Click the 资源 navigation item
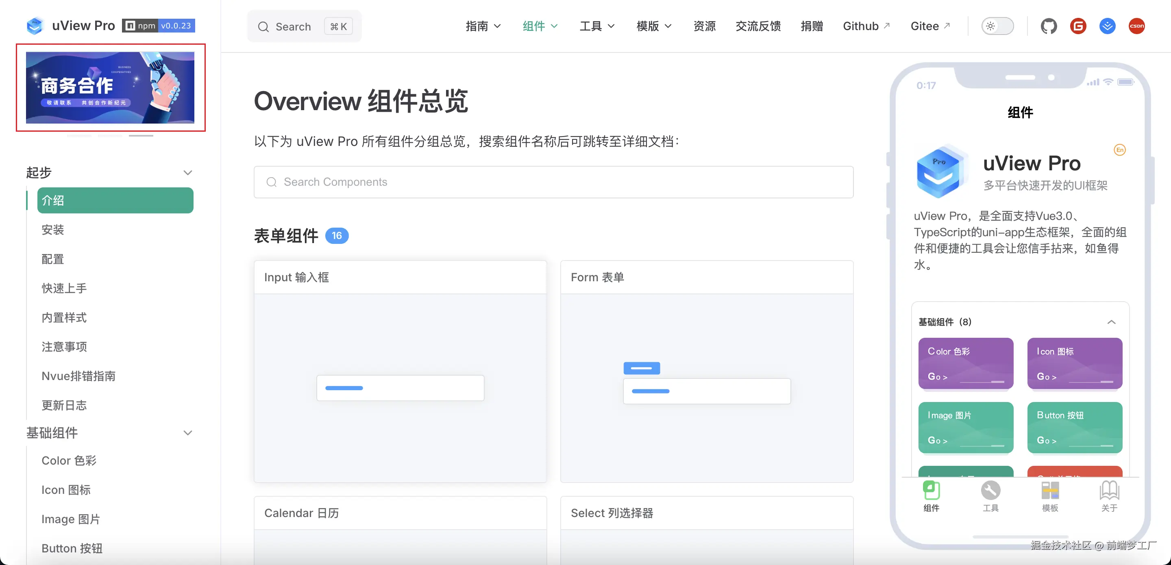The height and width of the screenshot is (565, 1171). 704,26
